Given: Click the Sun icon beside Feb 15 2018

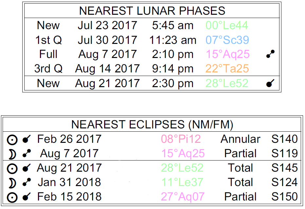Looking at the screenshot, I should (x=12, y=197).
